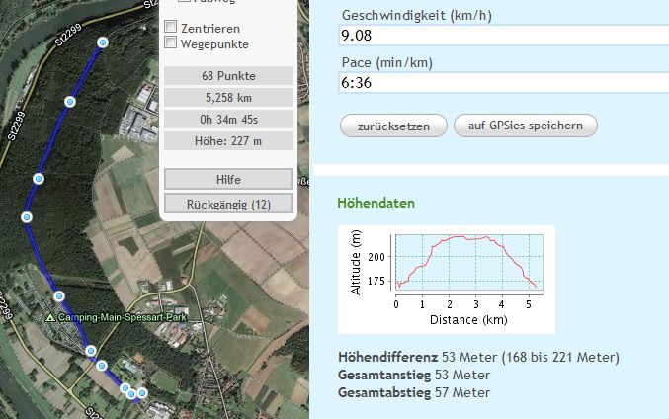The height and width of the screenshot is (419, 669).
Task: Open the Hilfe help button
Action: point(227,180)
